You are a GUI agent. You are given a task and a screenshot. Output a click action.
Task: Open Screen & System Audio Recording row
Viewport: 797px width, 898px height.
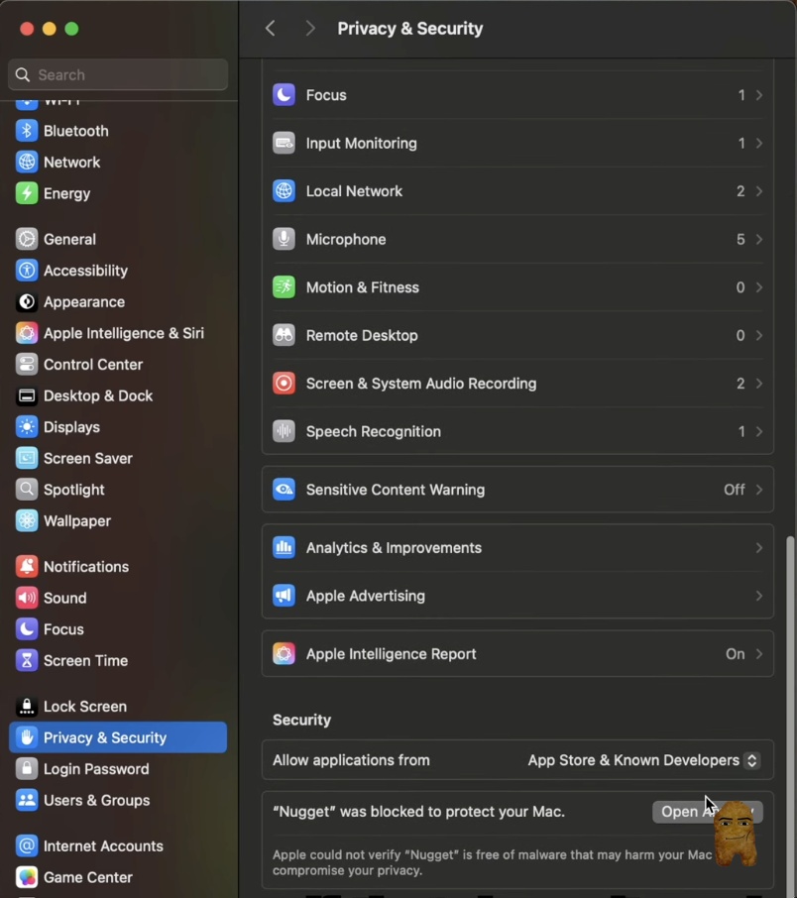[517, 384]
